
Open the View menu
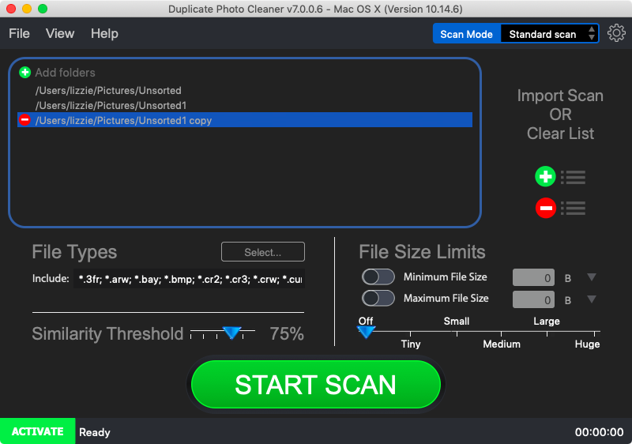tap(60, 33)
